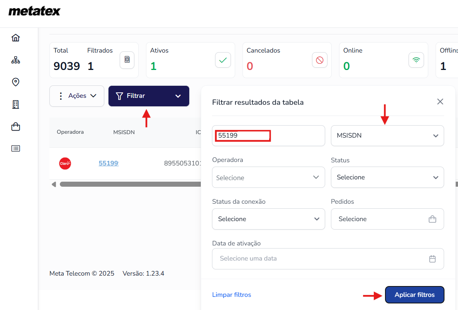Click the Operadora column header
Viewport: 458px width, 310px height.
coord(70,132)
